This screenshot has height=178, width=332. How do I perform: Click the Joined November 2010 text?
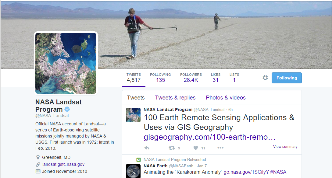pyautogui.click(x=65, y=171)
